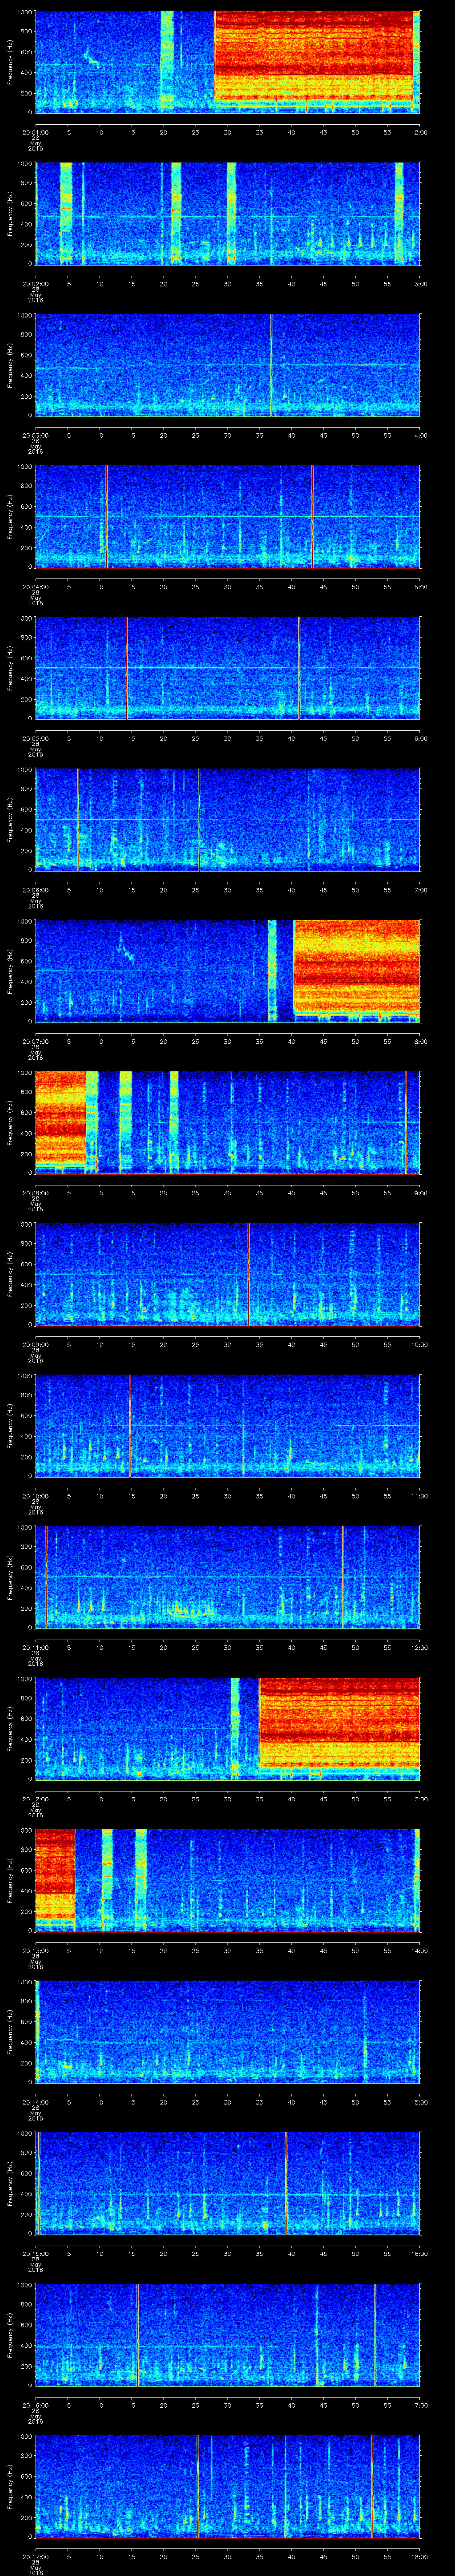Image resolution: width=455 pixels, height=2576 pixels.
Task: Click the 5:00 end time label
Action: [420, 587]
